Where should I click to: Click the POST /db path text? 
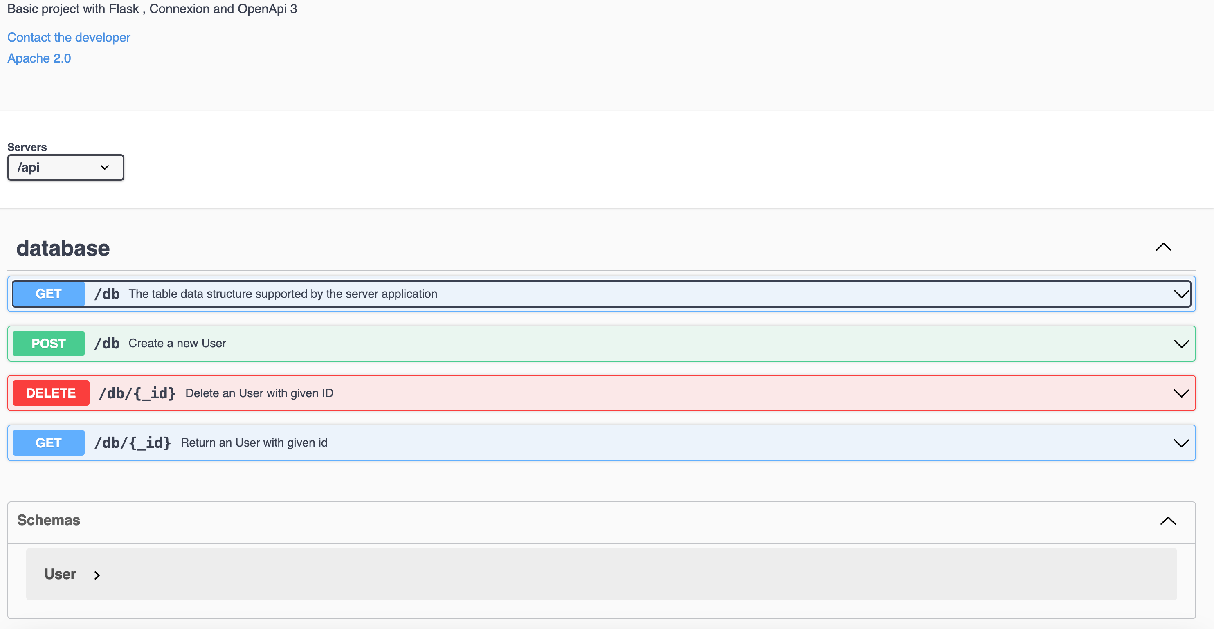(x=107, y=344)
